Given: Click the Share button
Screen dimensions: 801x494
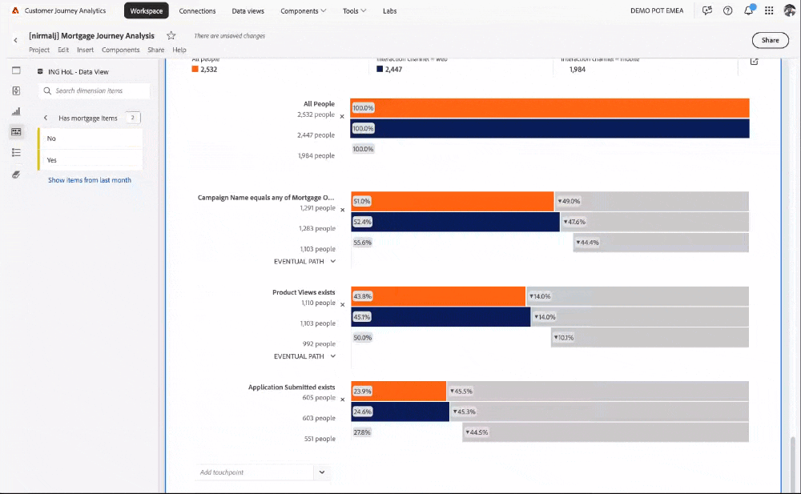Looking at the screenshot, I should 770,40.
